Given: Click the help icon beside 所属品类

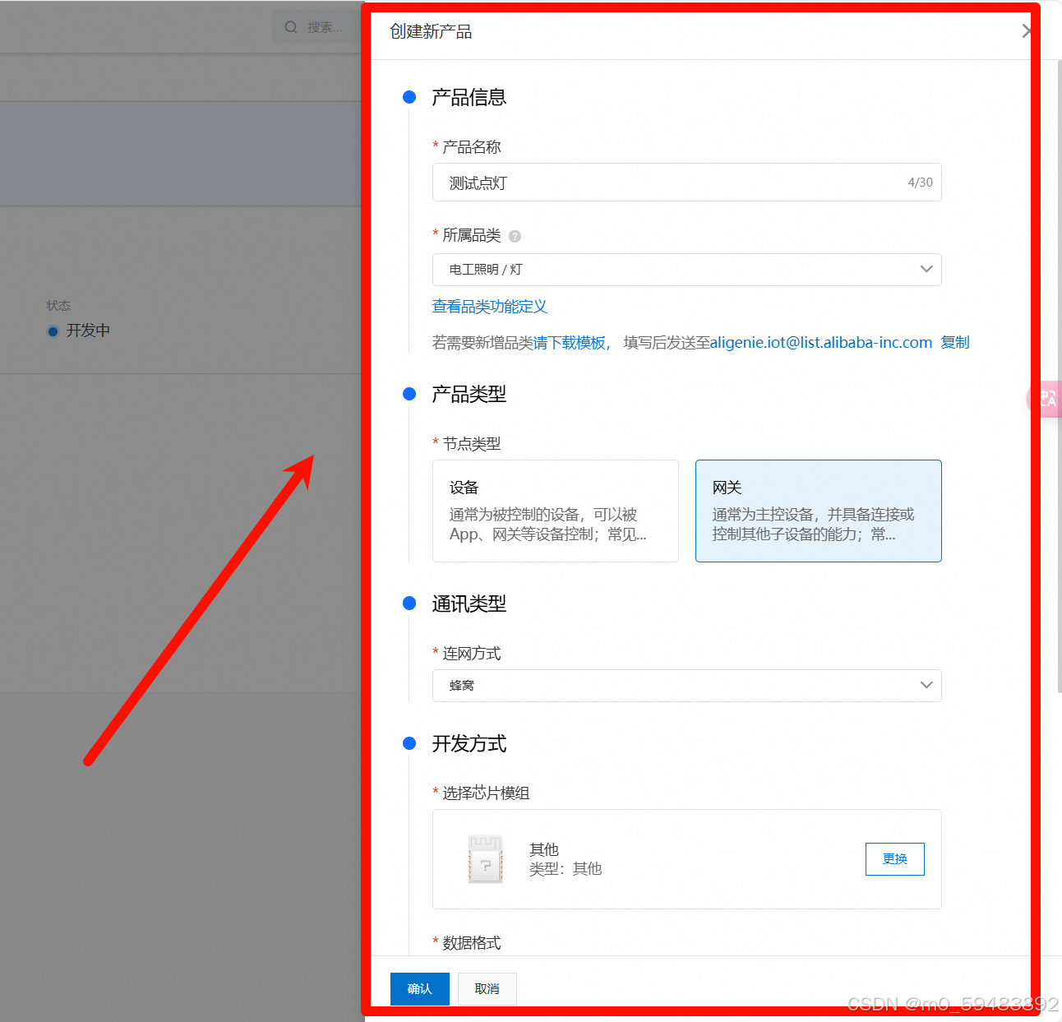Looking at the screenshot, I should pyautogui.click(x=514, y=236).
